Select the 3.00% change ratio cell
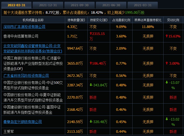 pos(173,63)
